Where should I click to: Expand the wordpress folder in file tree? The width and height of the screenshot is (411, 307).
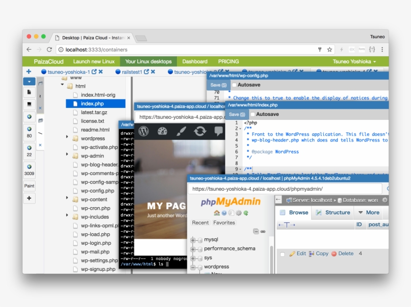[x=67, y=138]
